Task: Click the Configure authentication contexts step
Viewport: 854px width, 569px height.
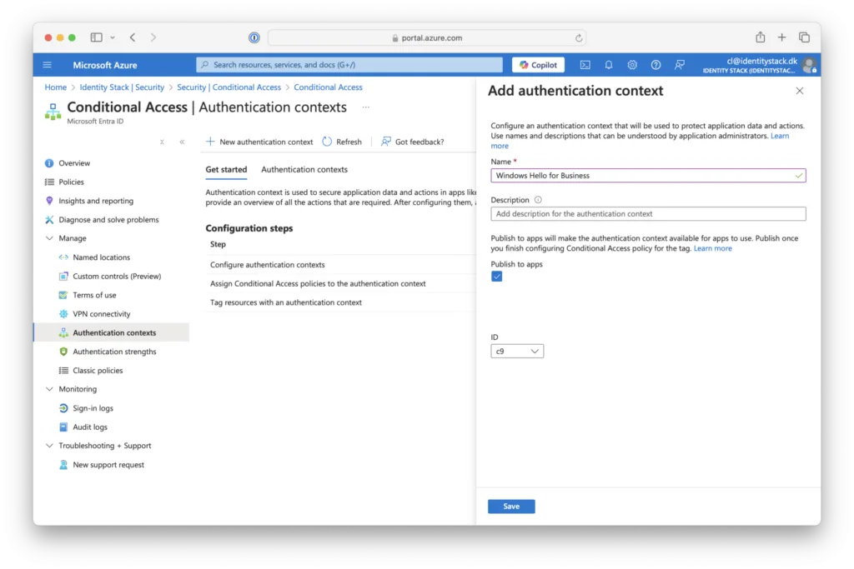Action: click(268, 265)
